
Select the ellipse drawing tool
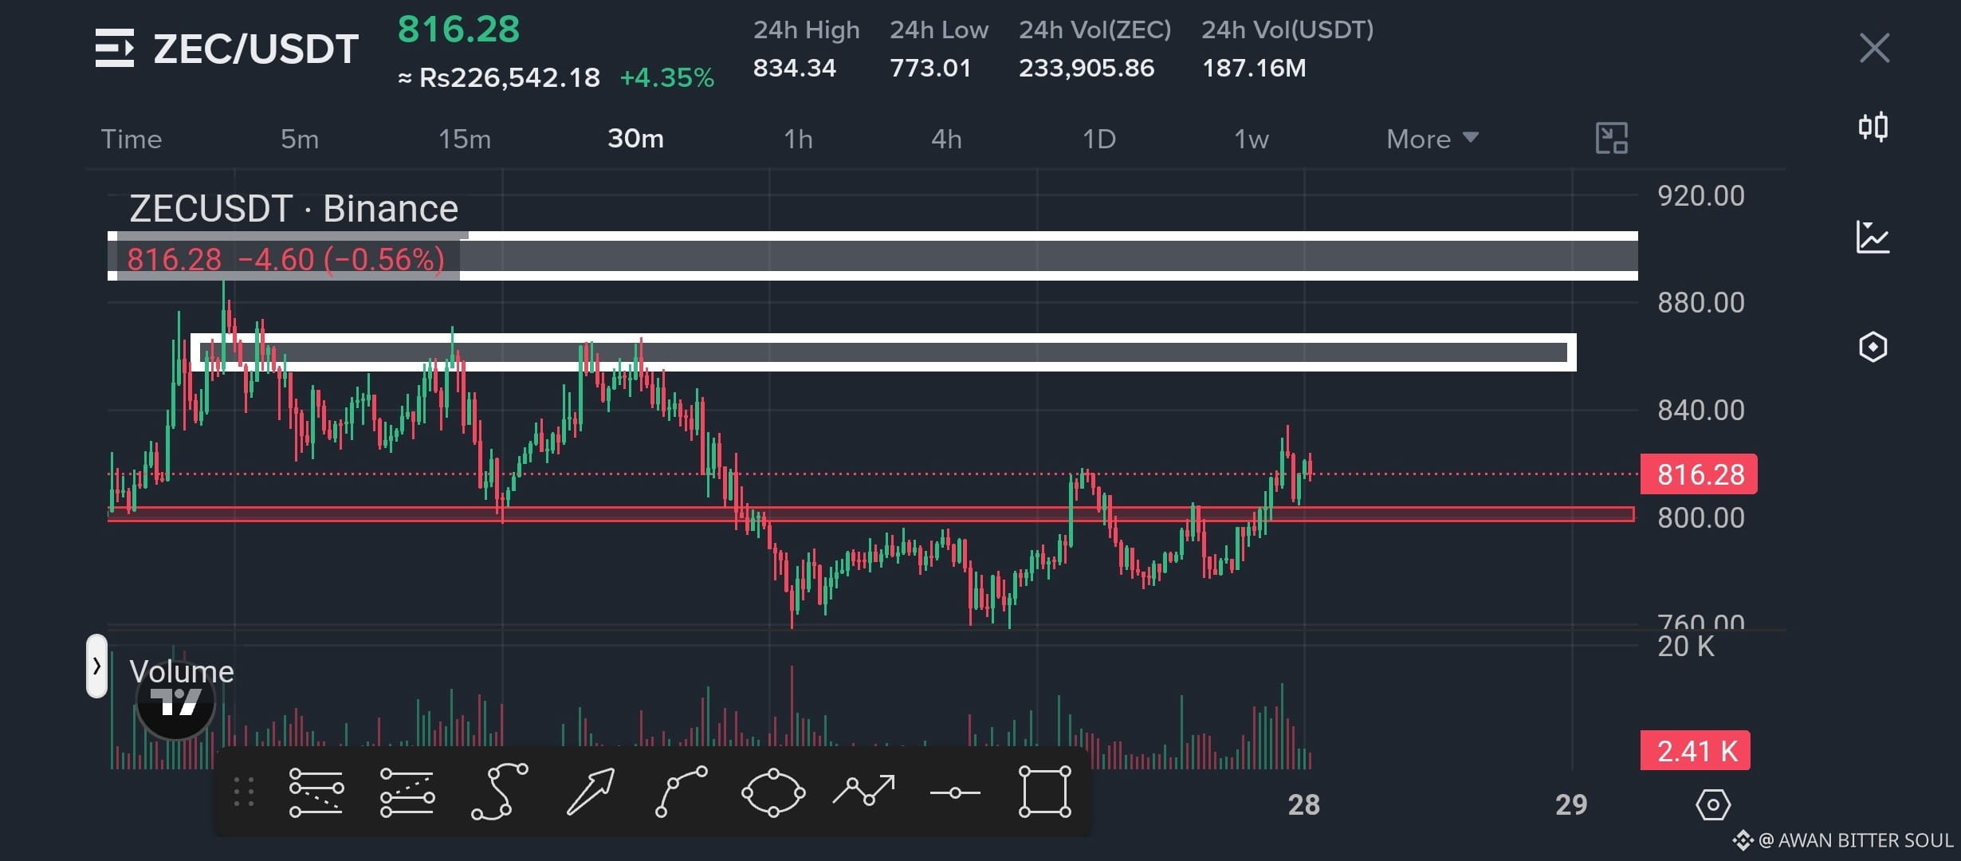click(x=772, y=792)
